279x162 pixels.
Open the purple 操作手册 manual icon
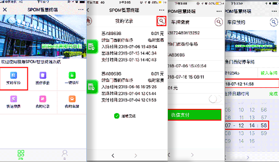coord(42,75)
